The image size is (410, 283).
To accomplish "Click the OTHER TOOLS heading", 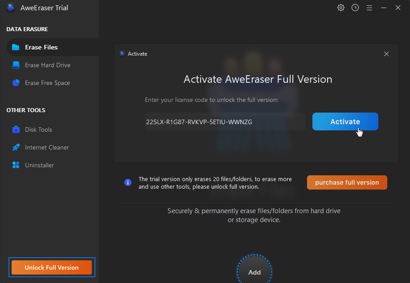I will coord(26,110).
